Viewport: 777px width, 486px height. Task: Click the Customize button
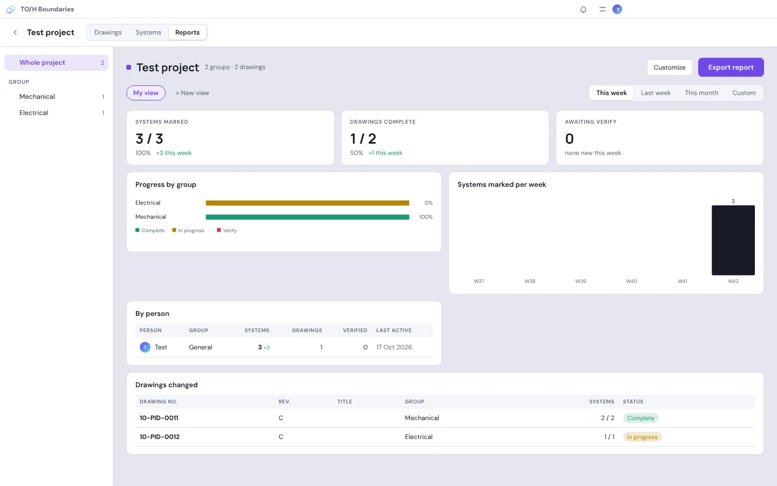coord(670,67)
